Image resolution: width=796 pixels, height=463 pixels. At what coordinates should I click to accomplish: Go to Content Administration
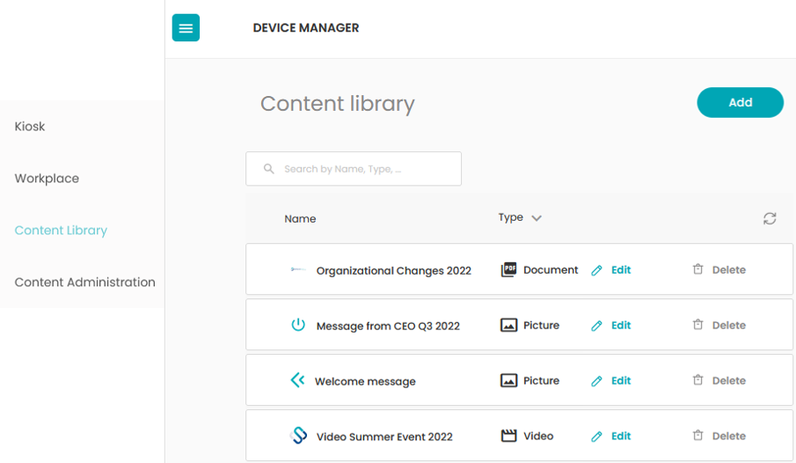tap(84, 282)
